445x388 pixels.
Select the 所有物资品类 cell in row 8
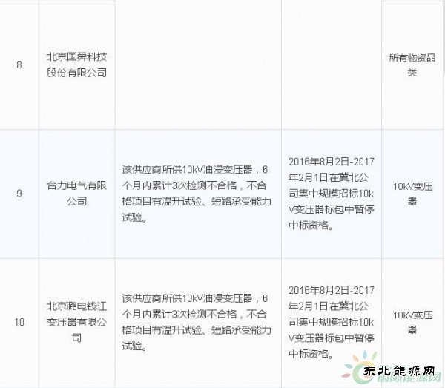click(412, 65)
